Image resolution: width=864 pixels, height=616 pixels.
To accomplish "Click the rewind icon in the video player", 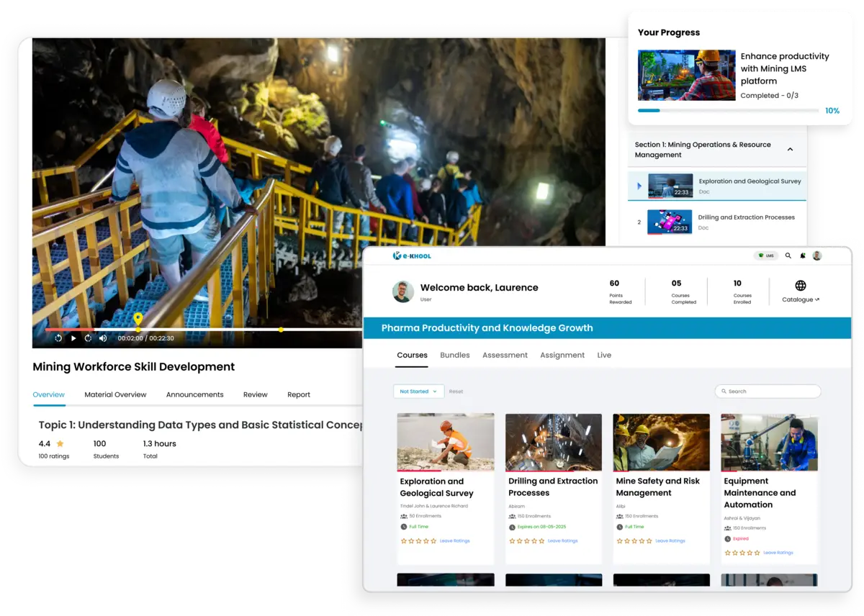I will coord(58,338).
